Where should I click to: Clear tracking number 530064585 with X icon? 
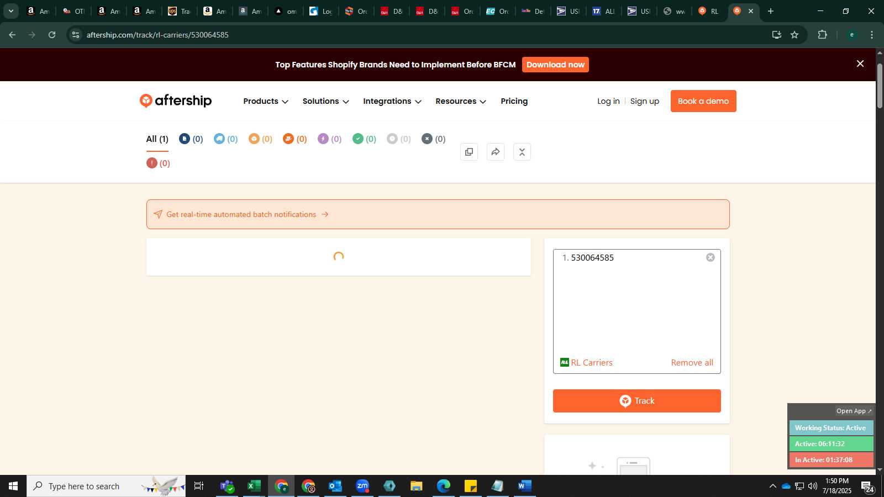[711, 257]
